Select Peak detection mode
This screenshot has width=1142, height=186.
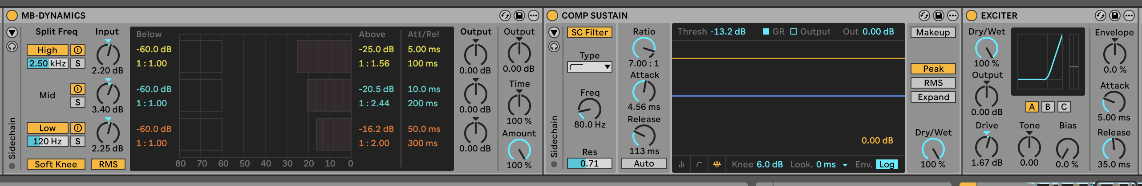tap(933, 69)
